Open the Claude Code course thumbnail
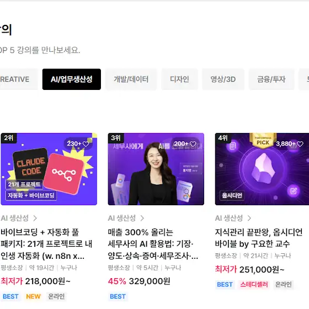The height and width of the screenshot is (309, 309). coord(49,169)
